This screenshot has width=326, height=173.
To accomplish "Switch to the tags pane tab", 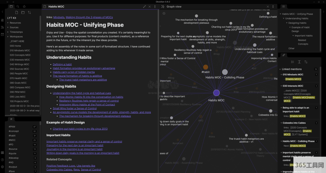I will click(11, 119).
